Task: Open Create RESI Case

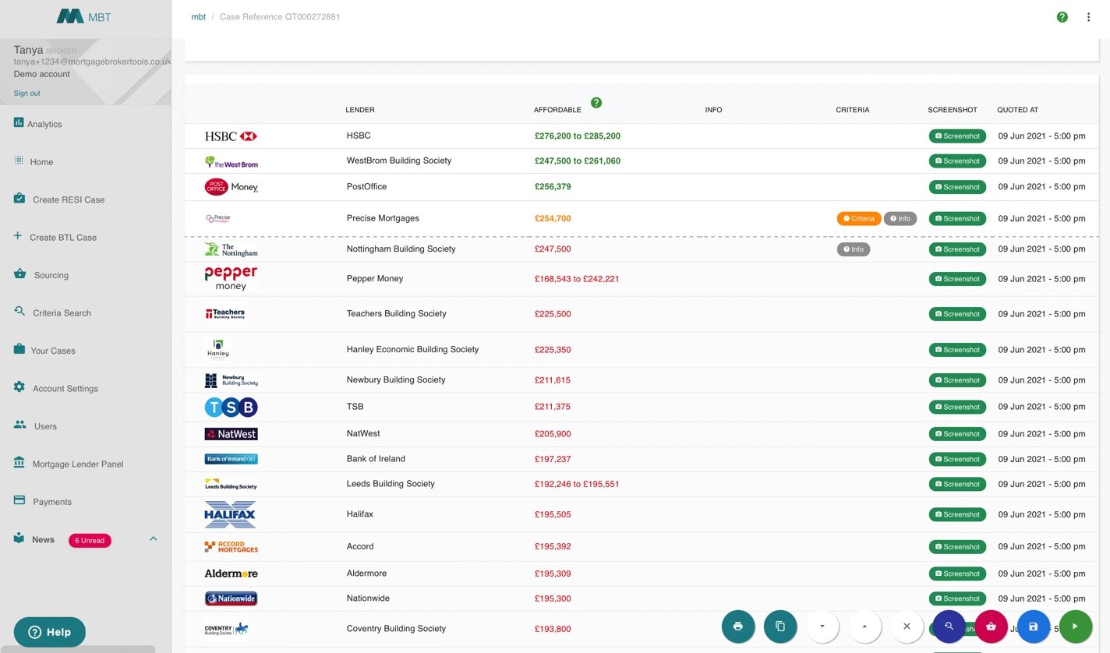Action: click(69, 199)
